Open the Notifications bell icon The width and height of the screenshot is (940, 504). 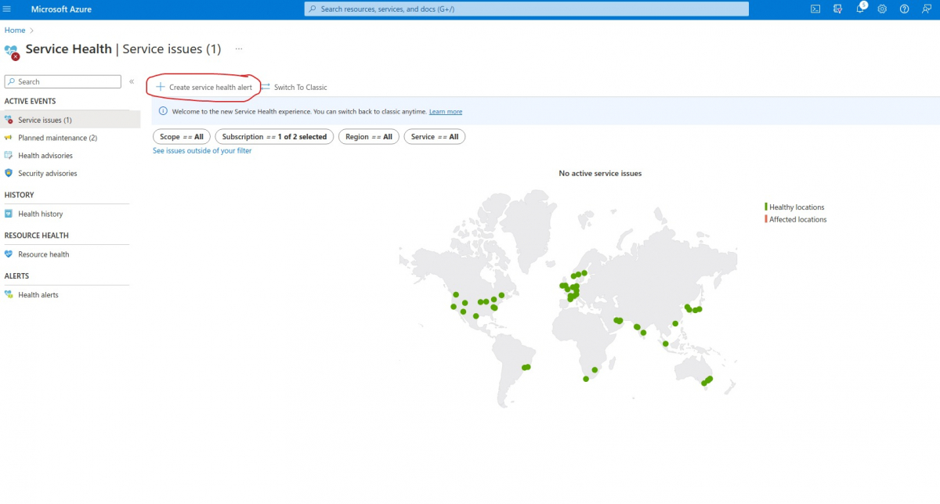(860, 9)
